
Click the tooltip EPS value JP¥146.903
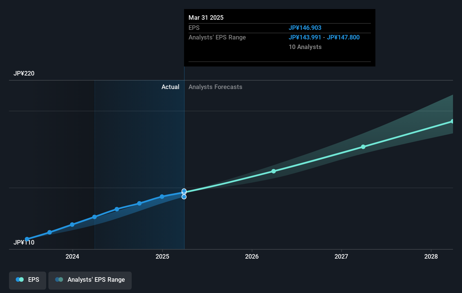pos(305,28)
